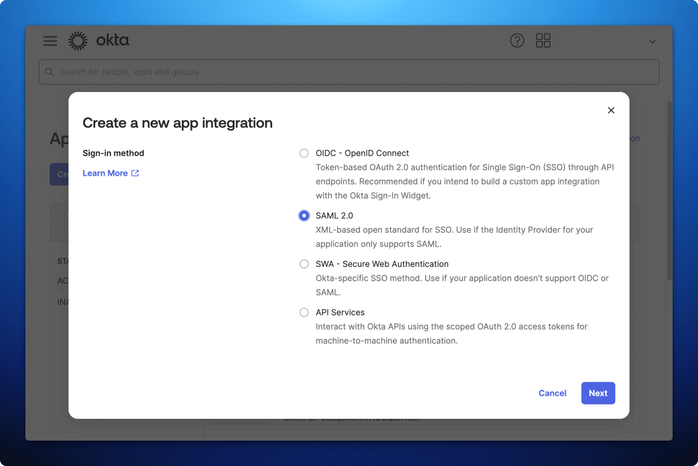Click the external link icon beside Learn More
This screenshot has height=466, width=698.
(x=135, y=173)
